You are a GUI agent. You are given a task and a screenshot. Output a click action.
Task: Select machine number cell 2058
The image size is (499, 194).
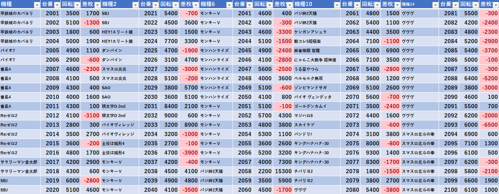click(243, 171)
